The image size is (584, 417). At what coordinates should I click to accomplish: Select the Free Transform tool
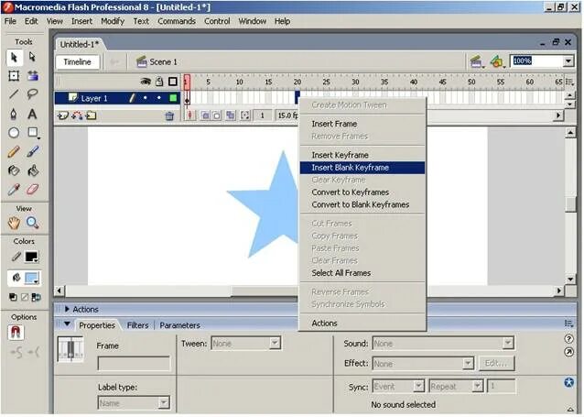click(x=14, y=76)
